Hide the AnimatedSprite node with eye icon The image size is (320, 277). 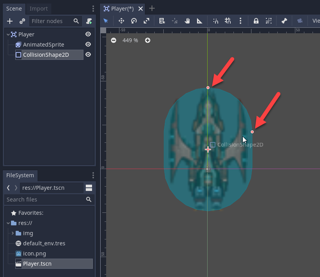[88, 45]
